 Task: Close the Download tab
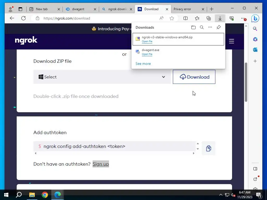[x=167, y=9]
